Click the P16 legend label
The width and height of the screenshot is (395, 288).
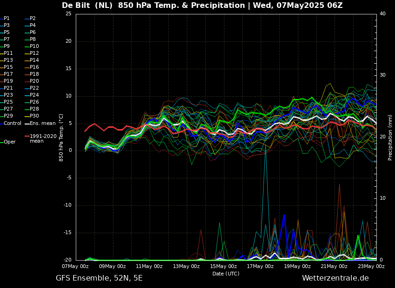point(34,67)
